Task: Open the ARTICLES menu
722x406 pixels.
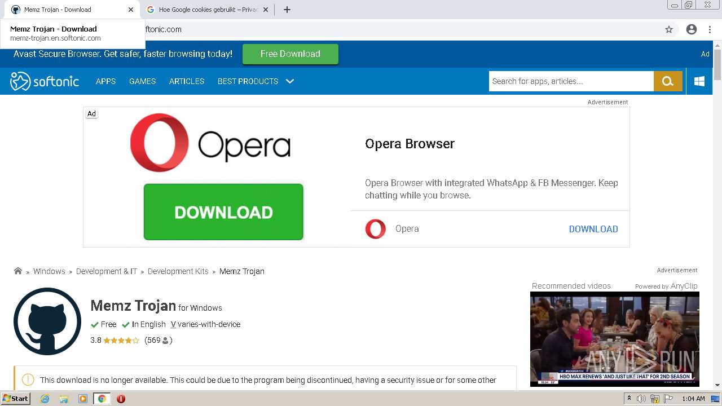Action: (x=187, y=81)
